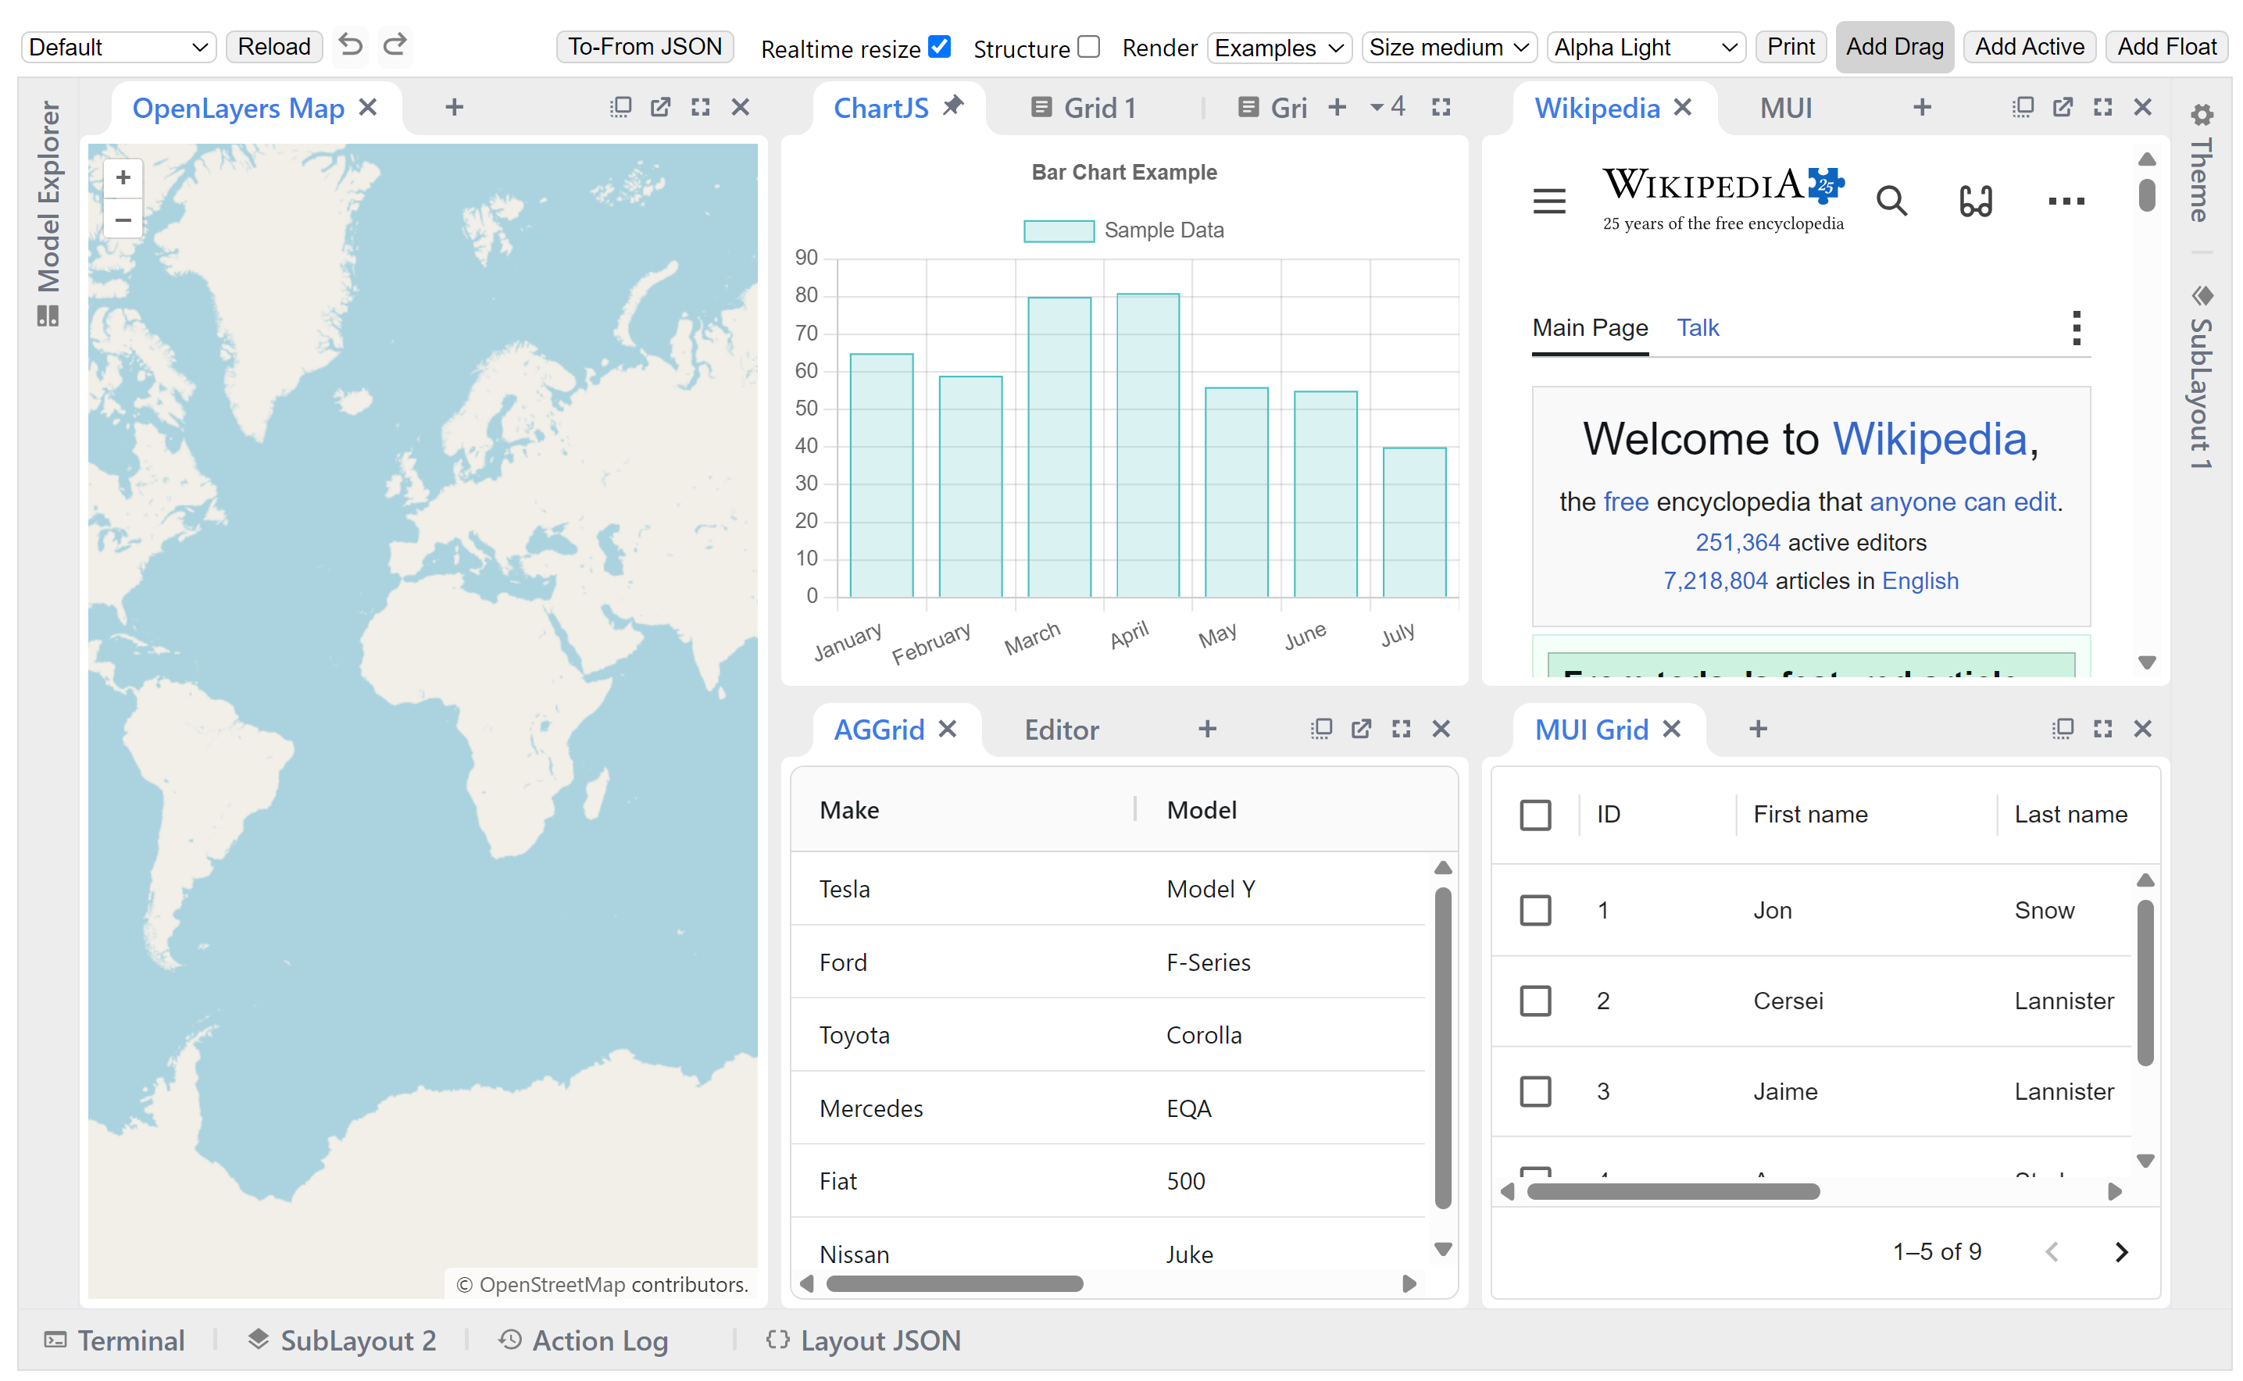Toggle Sample Data legend in chart
This screenshot has width=2243, height=1381.
point(1123,230)
